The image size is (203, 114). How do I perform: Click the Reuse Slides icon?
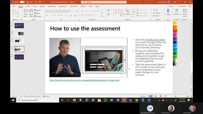pos(31,11)
